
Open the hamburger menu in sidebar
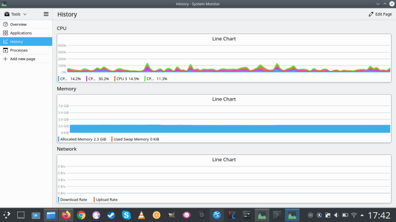(46, 14)
